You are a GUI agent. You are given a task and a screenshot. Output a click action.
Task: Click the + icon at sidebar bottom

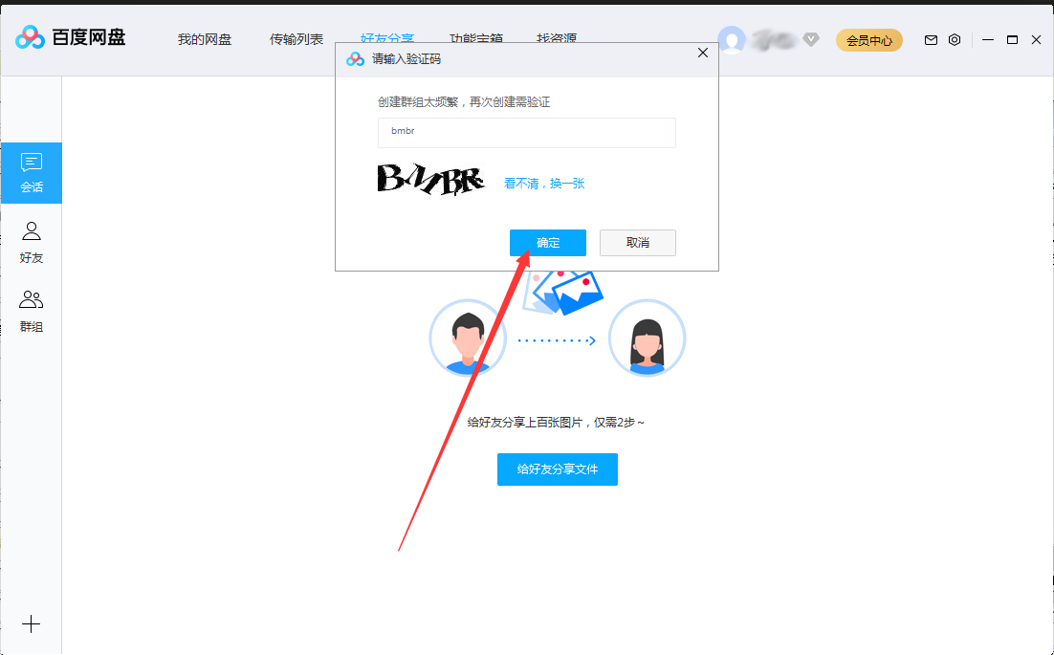[32, 624]
